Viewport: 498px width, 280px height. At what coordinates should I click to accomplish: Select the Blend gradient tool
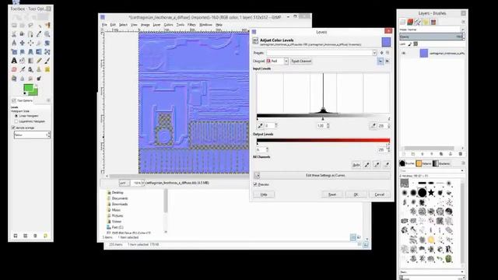click(x=31, y=61)
